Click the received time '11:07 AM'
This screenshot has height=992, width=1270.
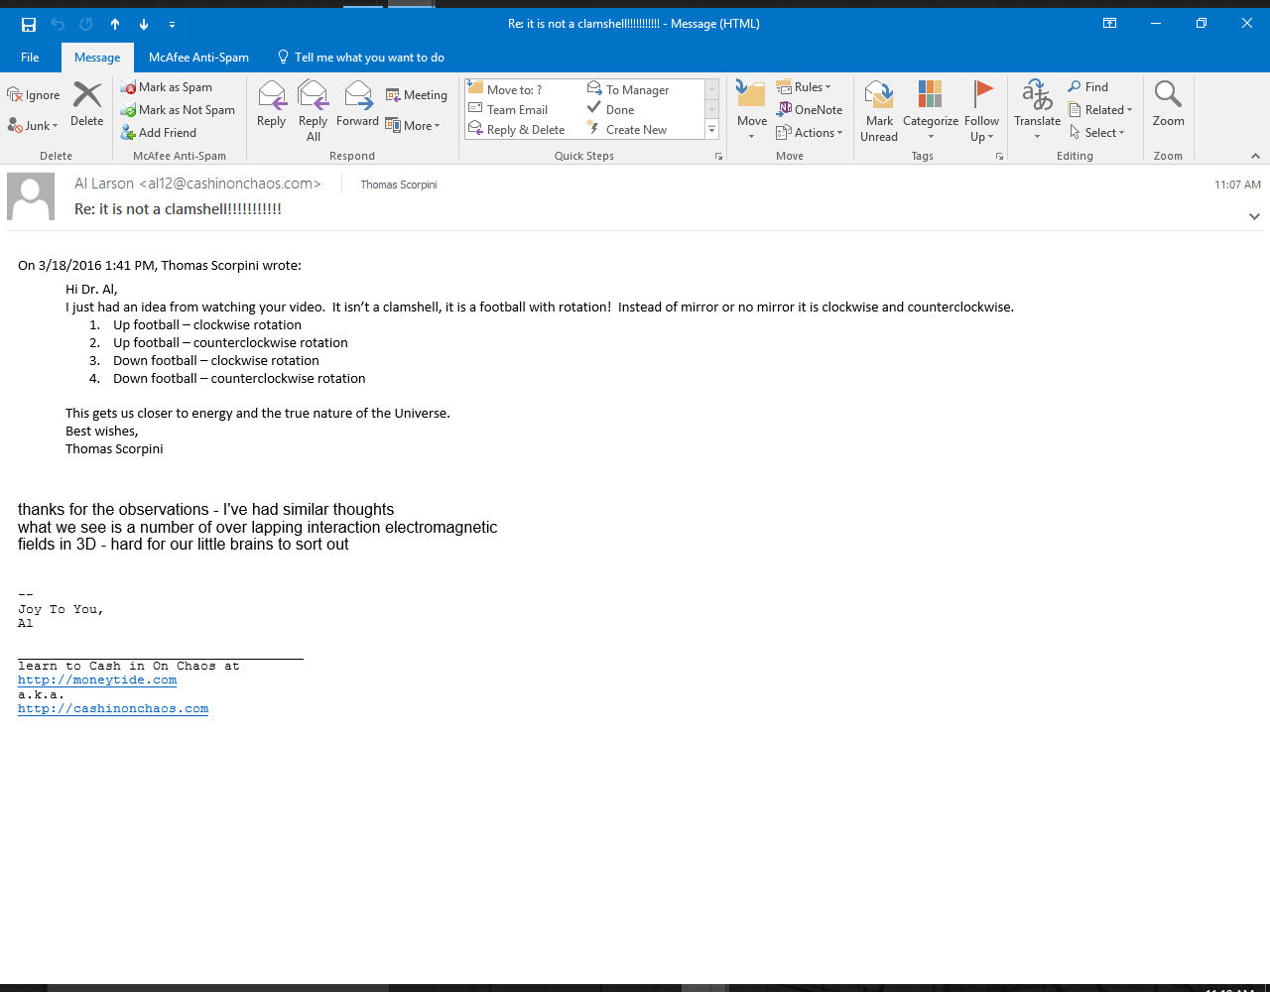[1237, 185]
